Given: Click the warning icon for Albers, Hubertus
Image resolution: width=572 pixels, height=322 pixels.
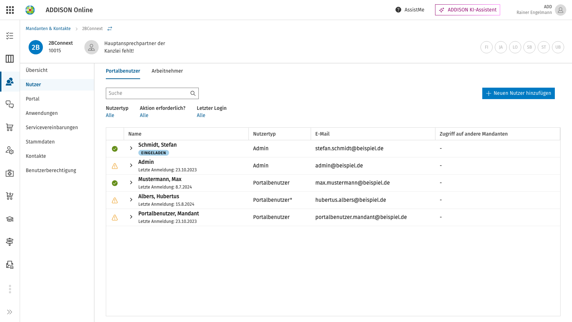Looking at the screenshot, I should click(115, 200).
